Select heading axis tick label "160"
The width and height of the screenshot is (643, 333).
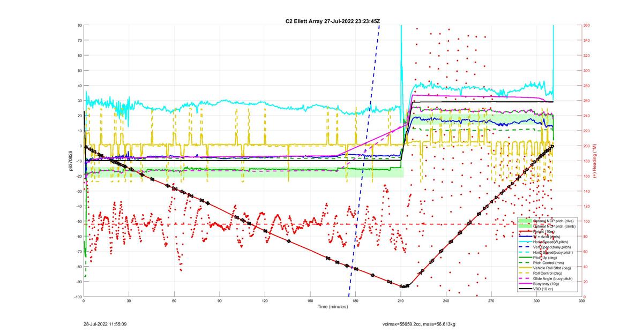588,176
